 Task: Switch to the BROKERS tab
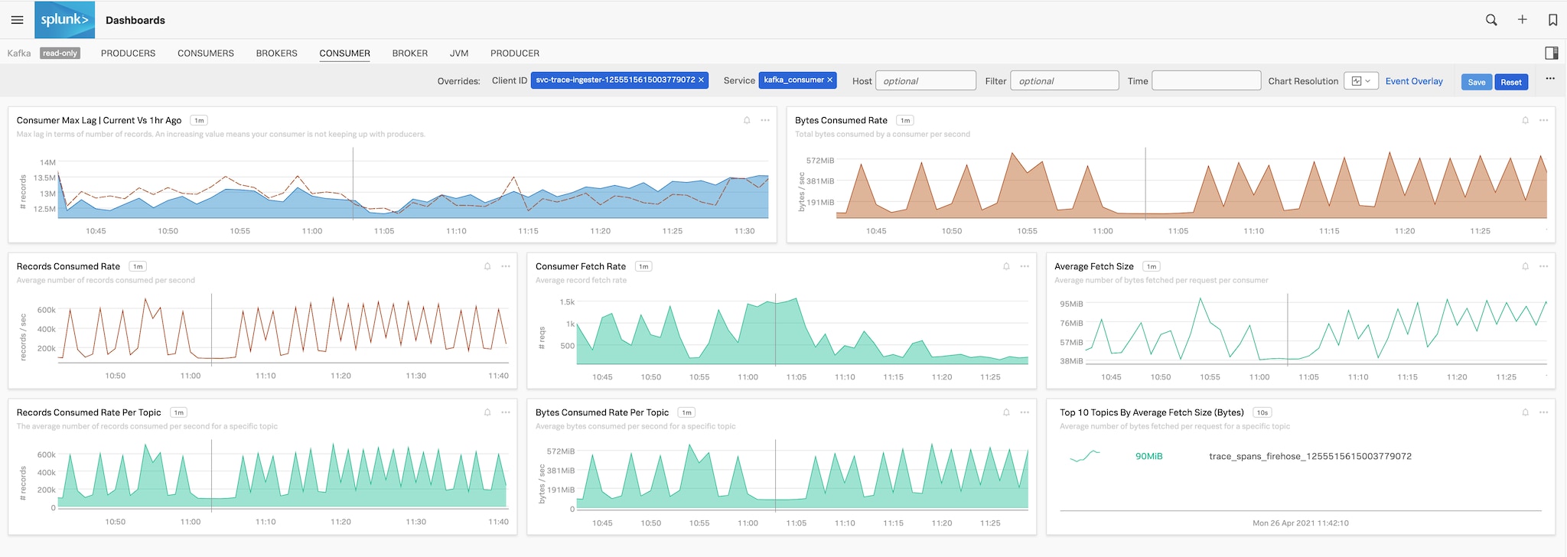(x=276, y=53)
